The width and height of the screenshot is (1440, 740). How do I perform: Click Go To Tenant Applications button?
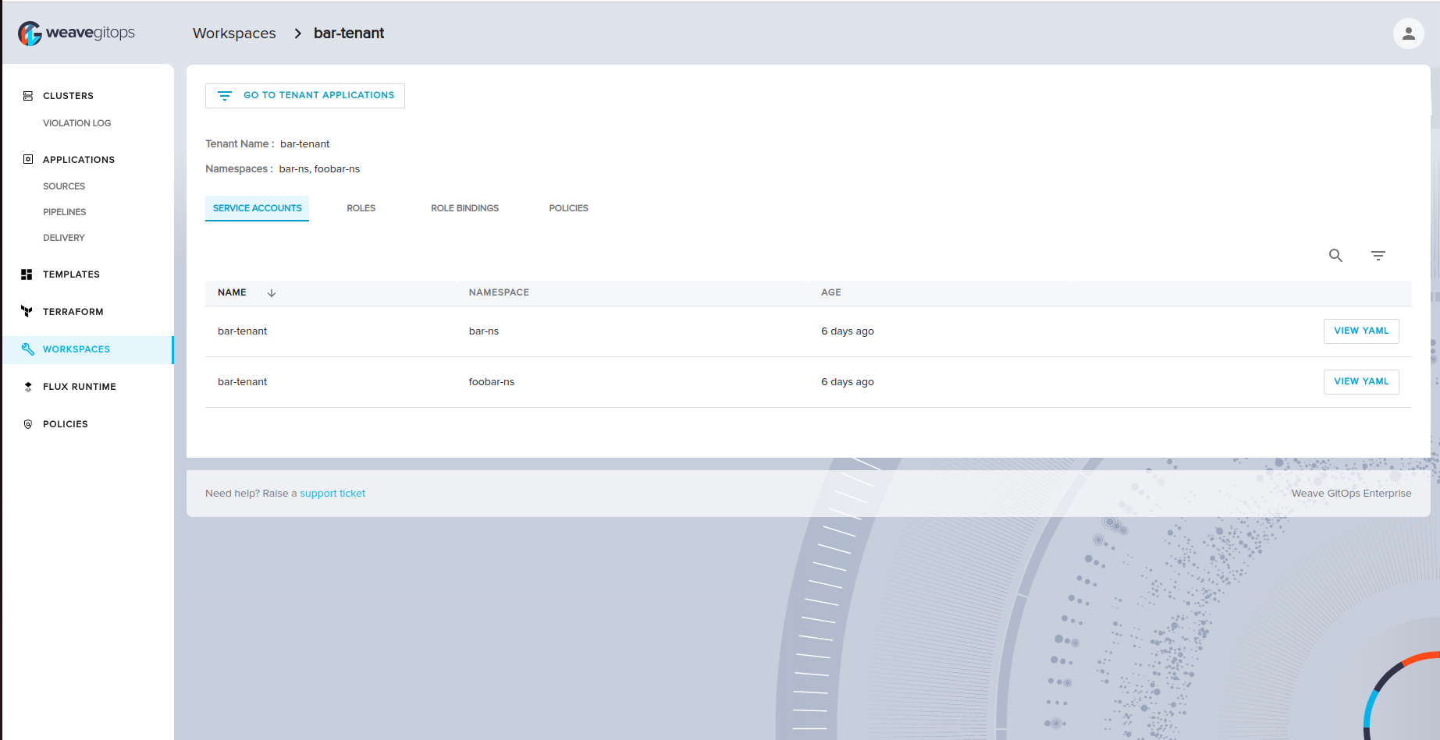305,96
